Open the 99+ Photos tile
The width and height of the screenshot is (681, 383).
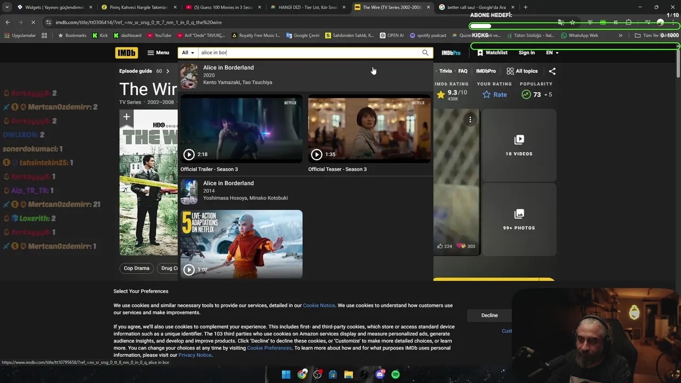519,220
